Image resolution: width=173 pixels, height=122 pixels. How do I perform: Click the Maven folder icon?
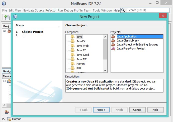(x=73, y=64)
